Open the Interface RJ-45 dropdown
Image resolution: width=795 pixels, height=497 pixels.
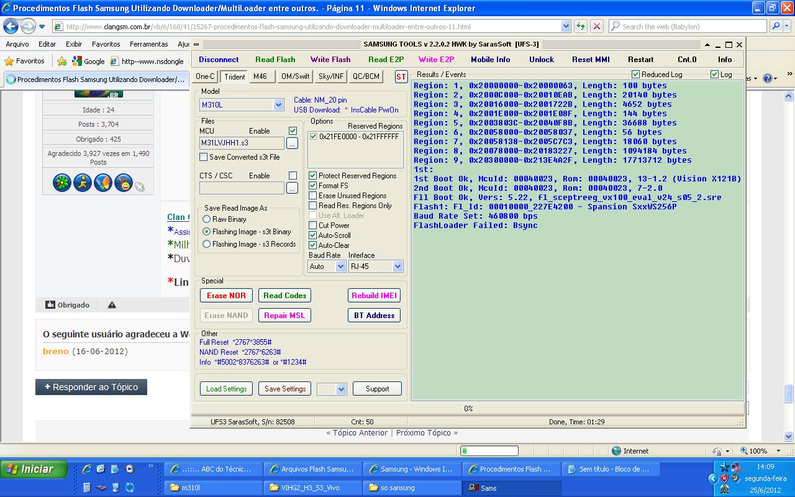(x=397, y=267)
